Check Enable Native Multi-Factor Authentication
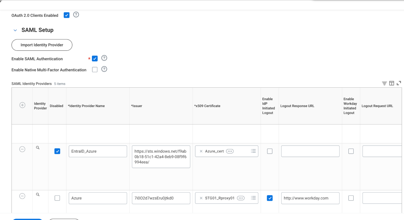This screenshot has height=220, width=404. 95,70
